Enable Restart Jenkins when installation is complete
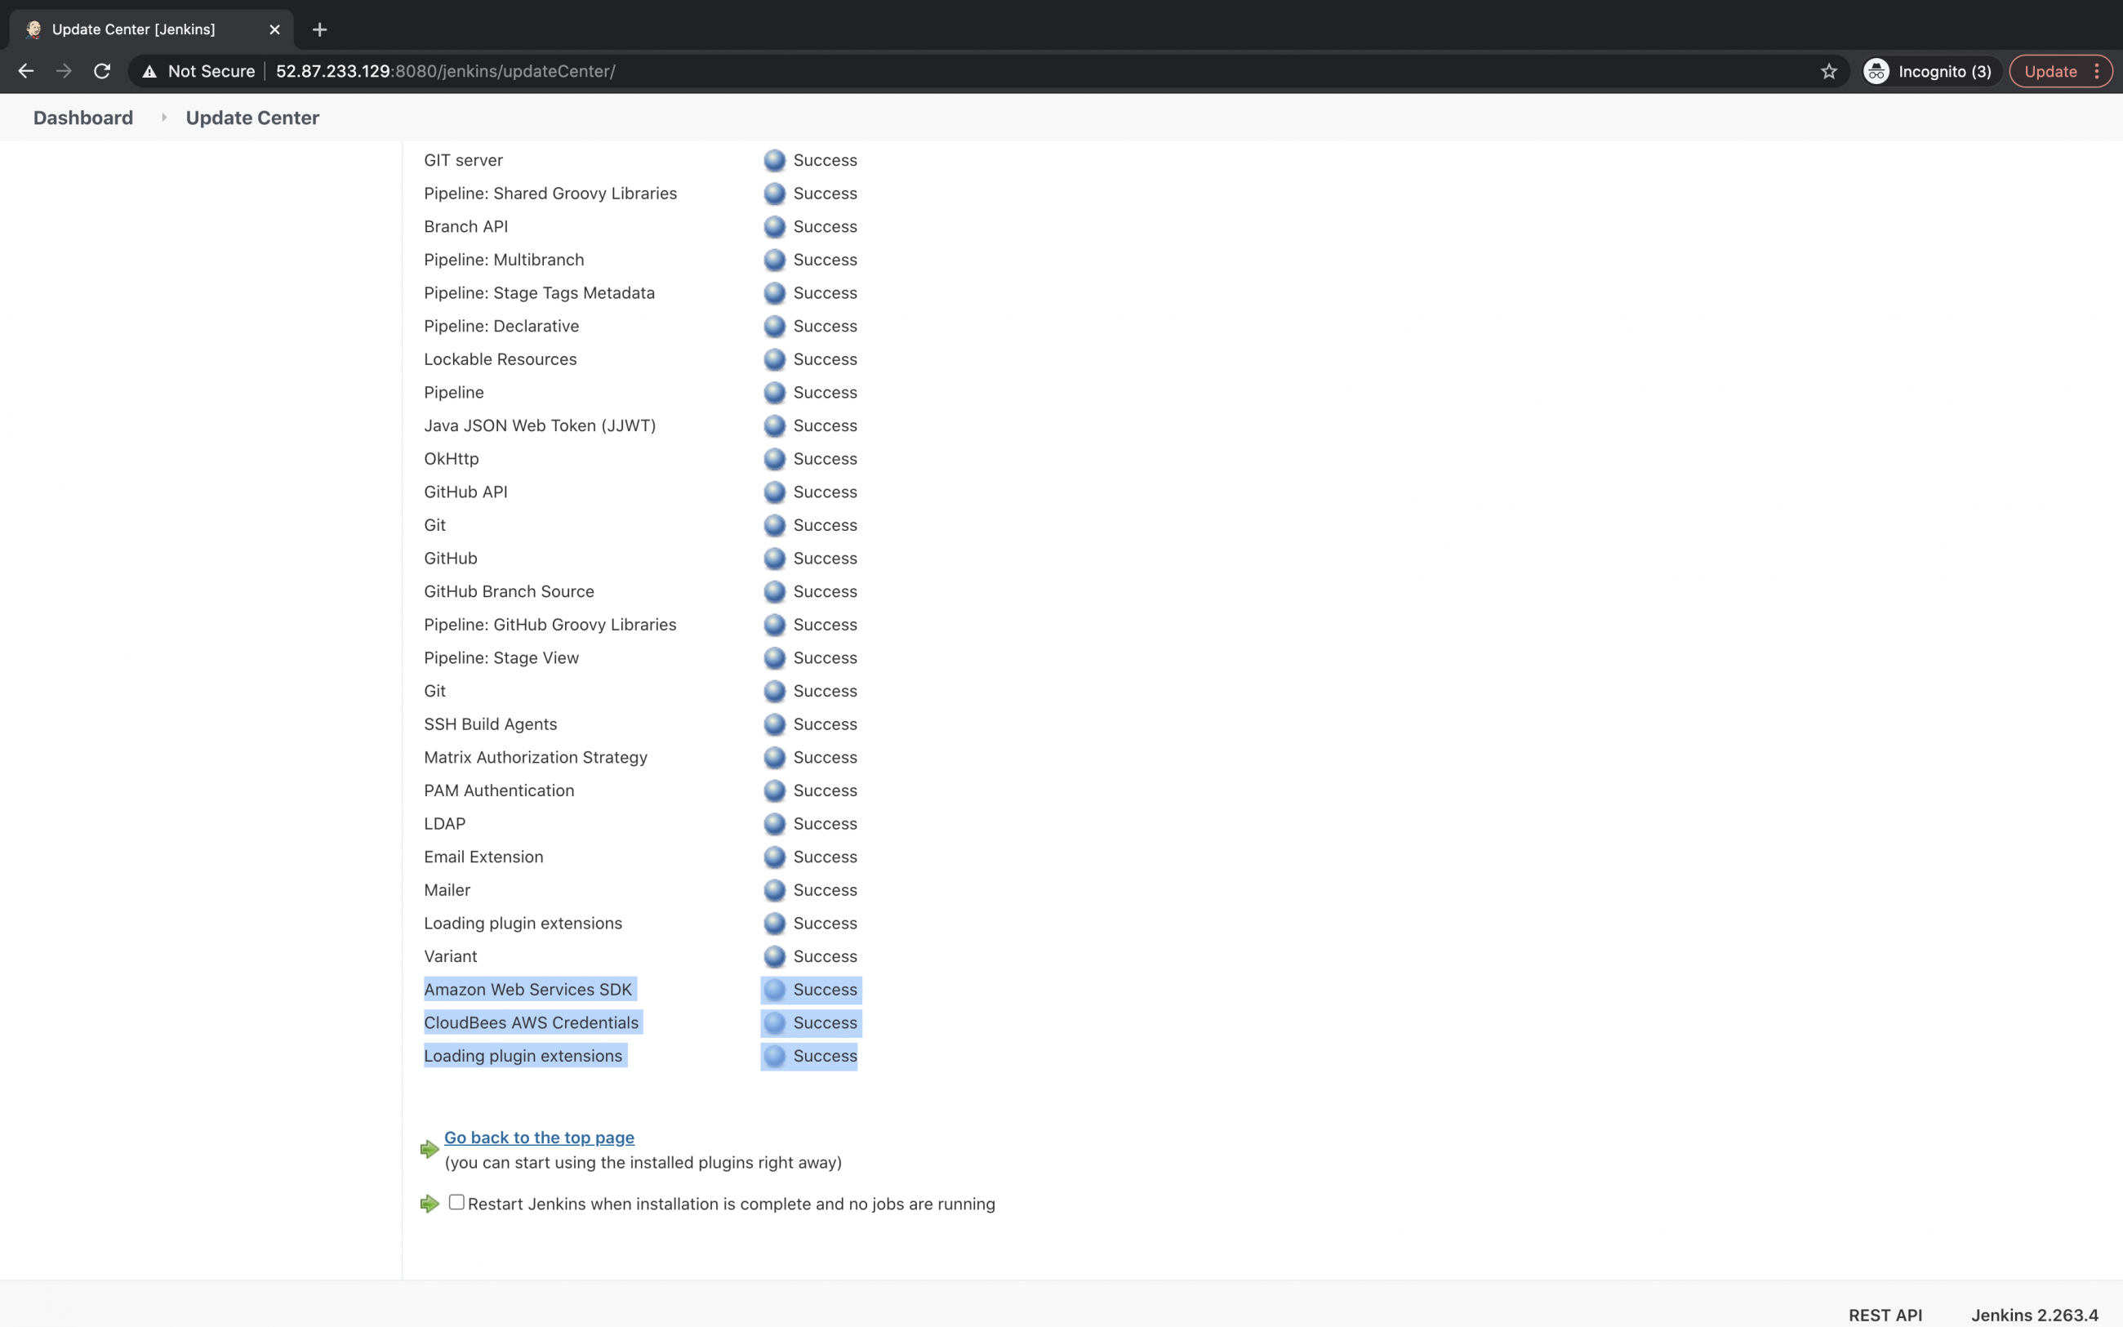The image size is (2123, 1327). pos(456,1200)
